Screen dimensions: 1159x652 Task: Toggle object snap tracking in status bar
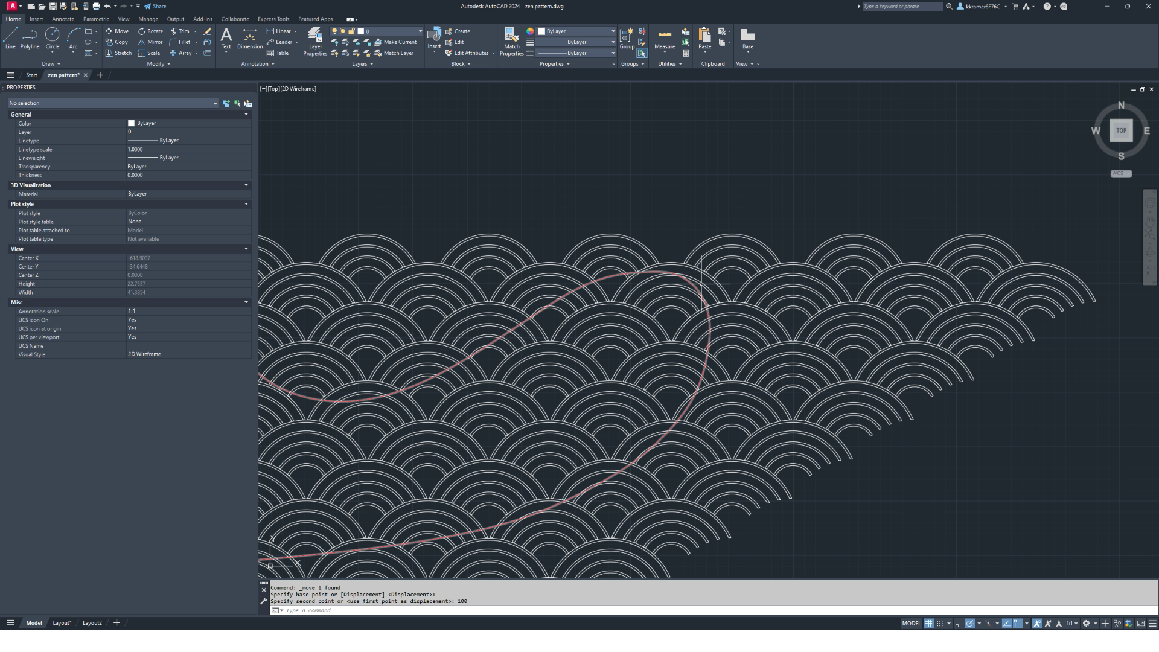click(x=1006, y=623)
